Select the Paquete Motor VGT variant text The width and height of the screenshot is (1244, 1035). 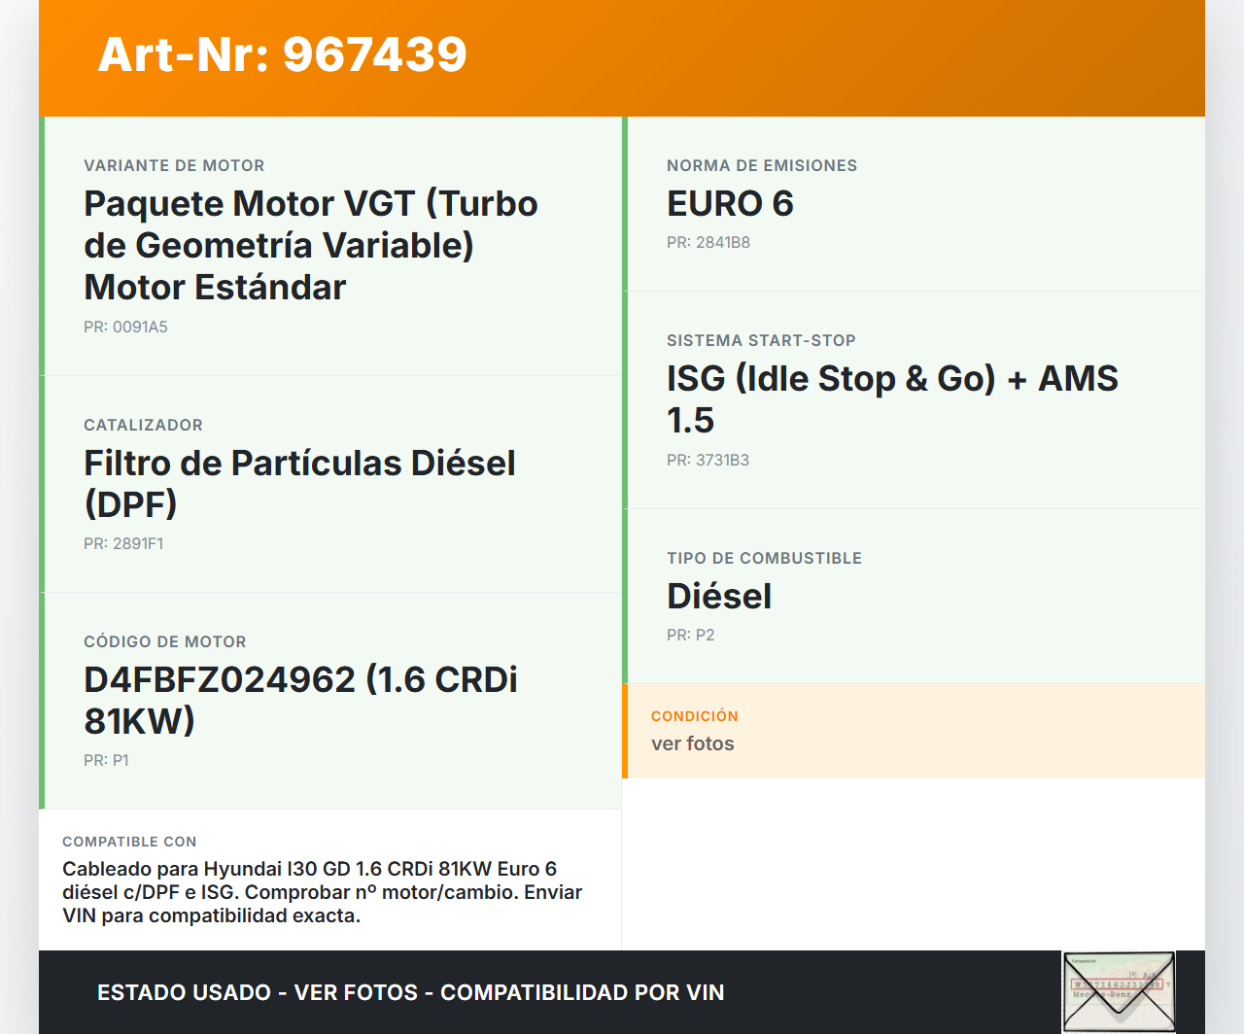(x=311, y=245)
